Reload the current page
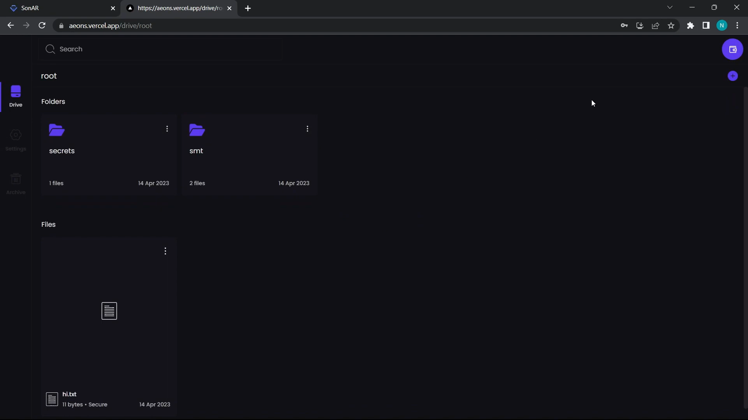748x420 pixels. pyautogui.click(x=42, y=25)
